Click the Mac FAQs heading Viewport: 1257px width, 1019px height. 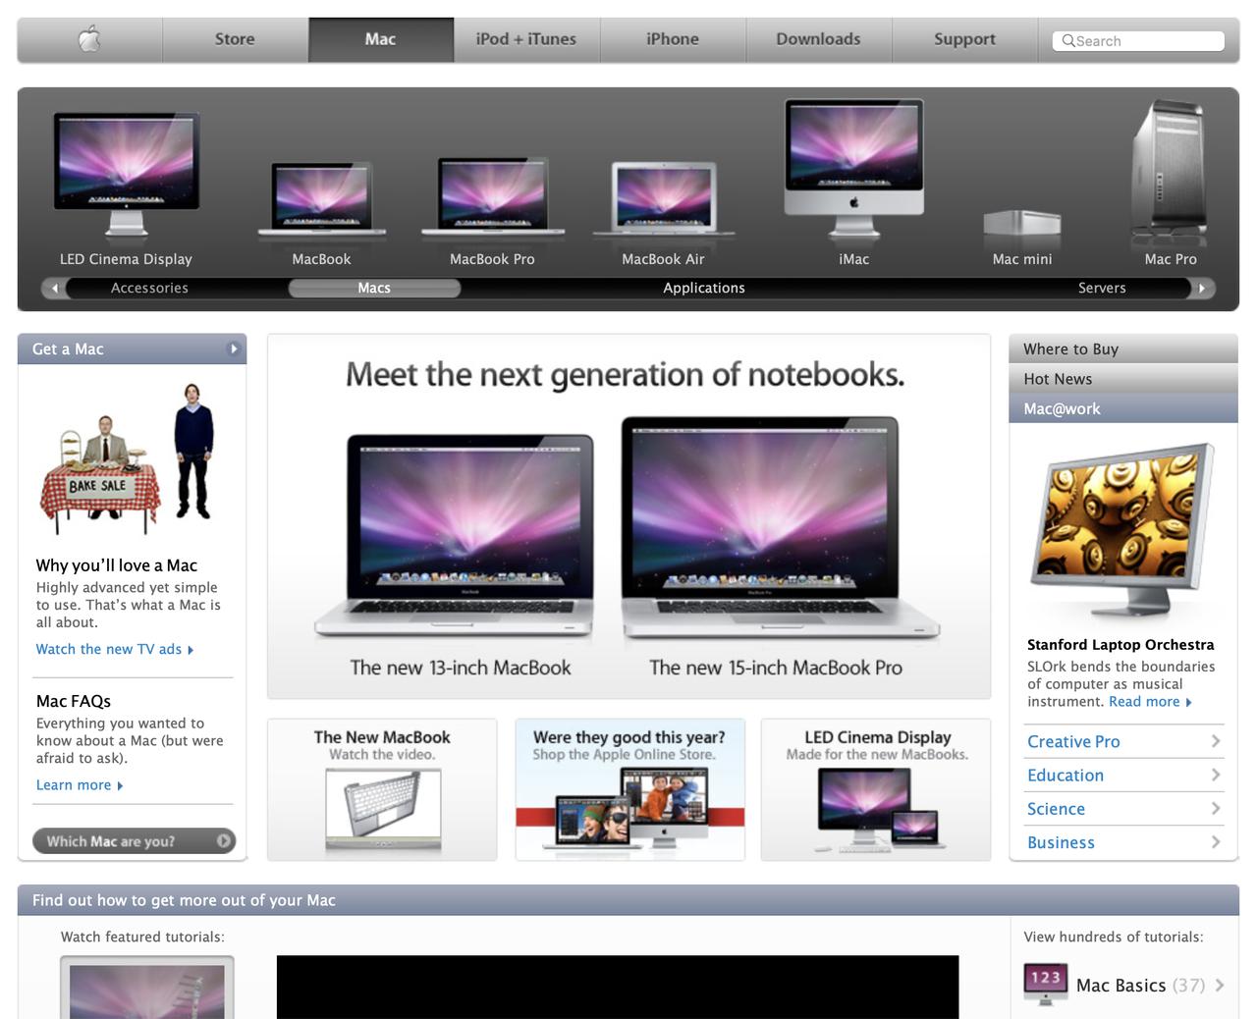click(x=74, y=701)
